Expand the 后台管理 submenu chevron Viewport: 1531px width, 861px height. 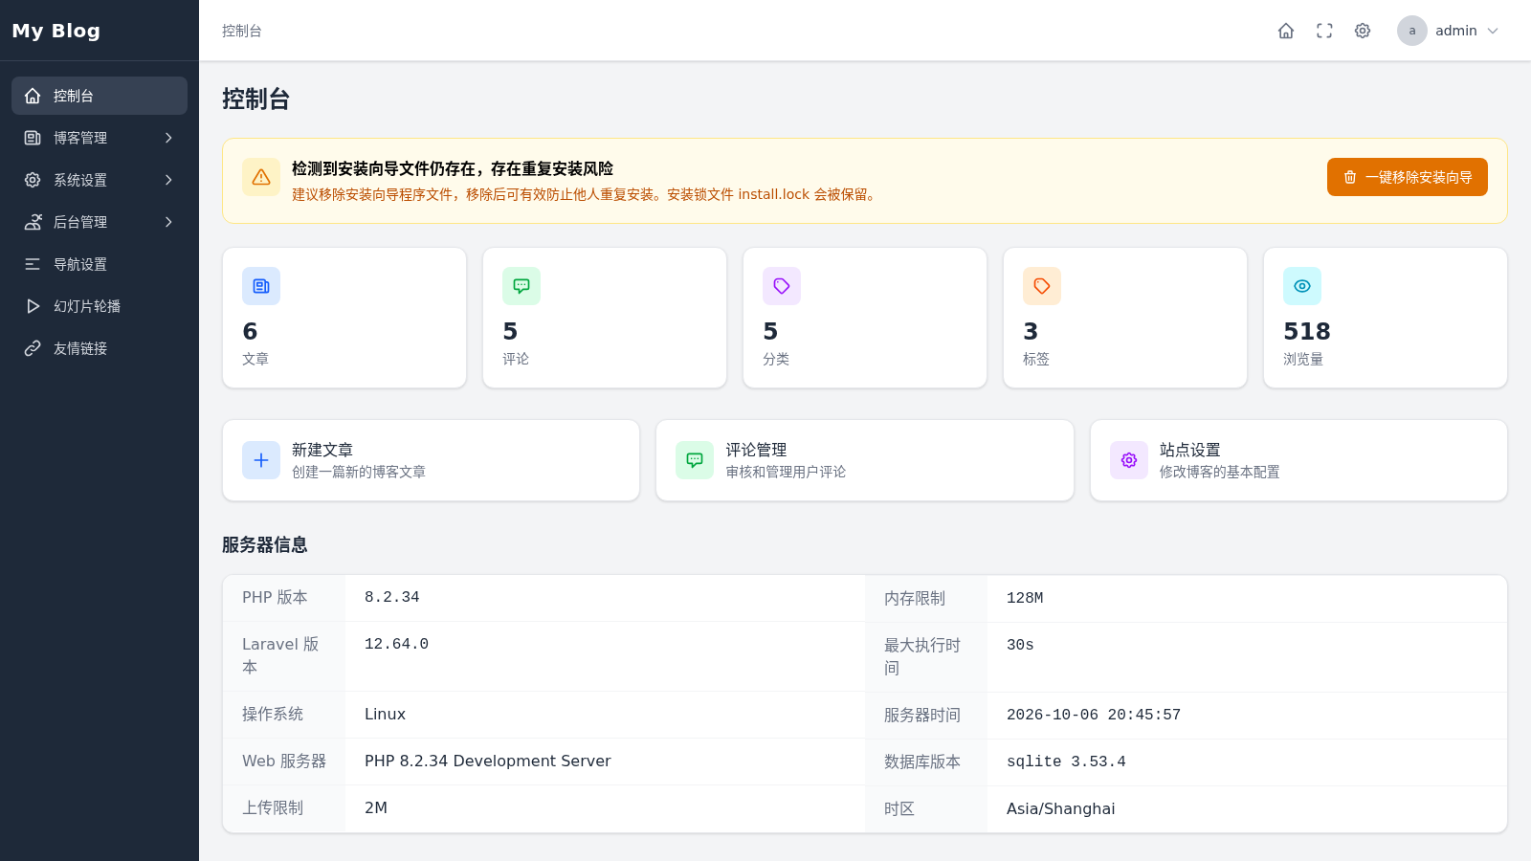168,222
